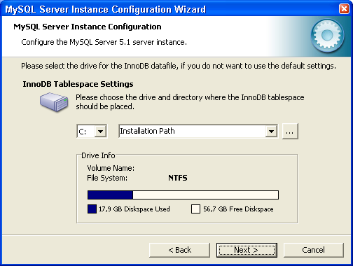Click the white Free Diskspace swatch
The height and width of the screenshot is (266, 353).
pyautogui.click(x=195, y=209)
